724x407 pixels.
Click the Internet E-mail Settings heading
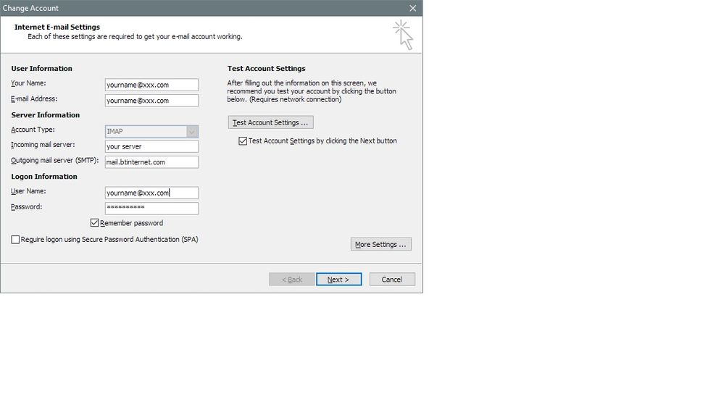57,27
